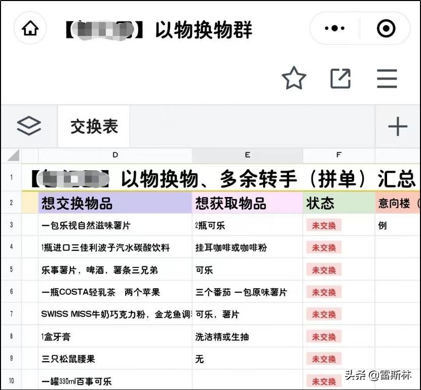Tap the circular capsule button at top right
Viewport: 421px width, 390px height.
coord(387,29)
